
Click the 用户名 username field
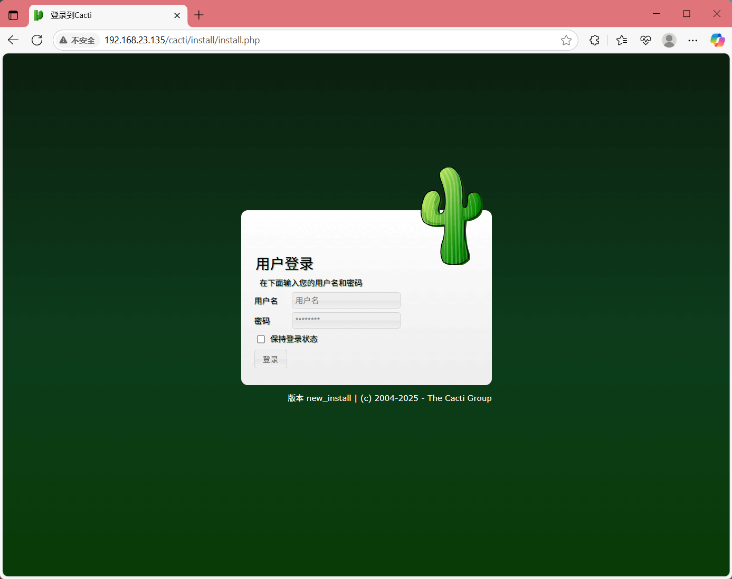tap(346, 301)
